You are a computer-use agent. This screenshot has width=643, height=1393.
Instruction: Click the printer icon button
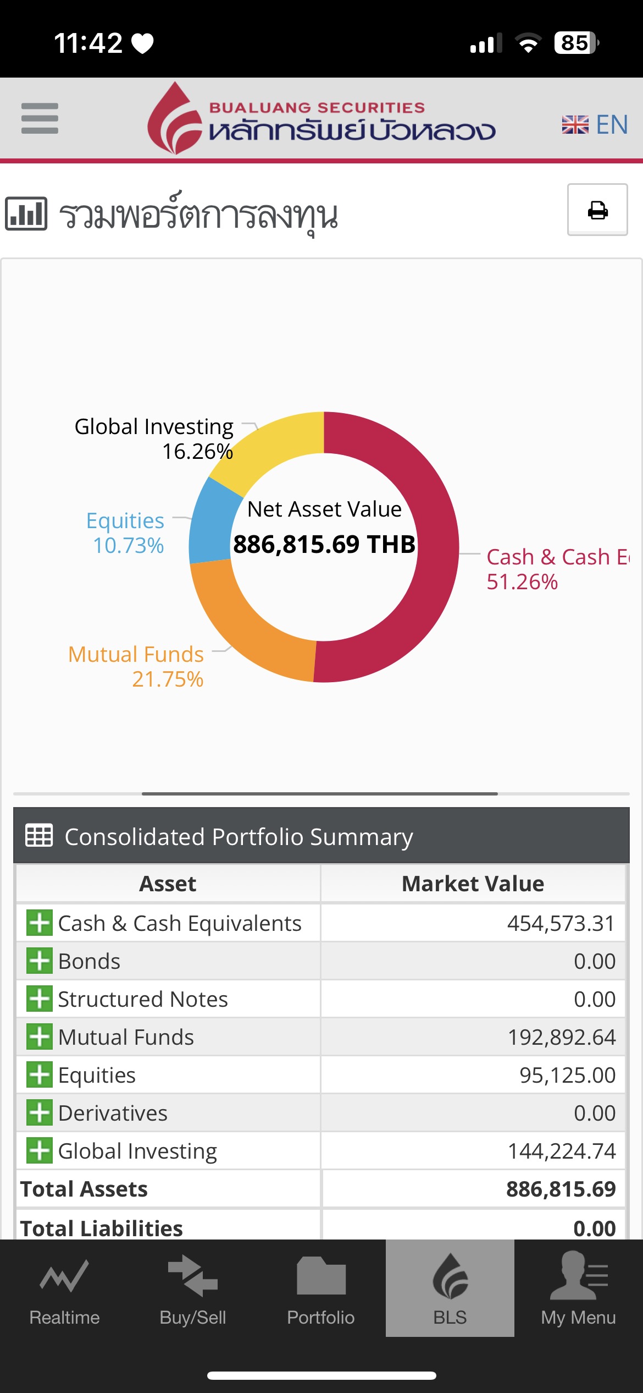[597, 210]
